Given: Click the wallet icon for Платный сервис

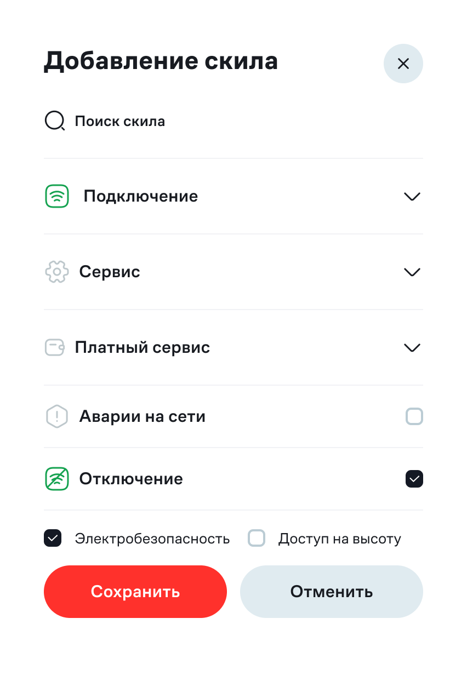Looking at the screenshot, I should (54, 347).
